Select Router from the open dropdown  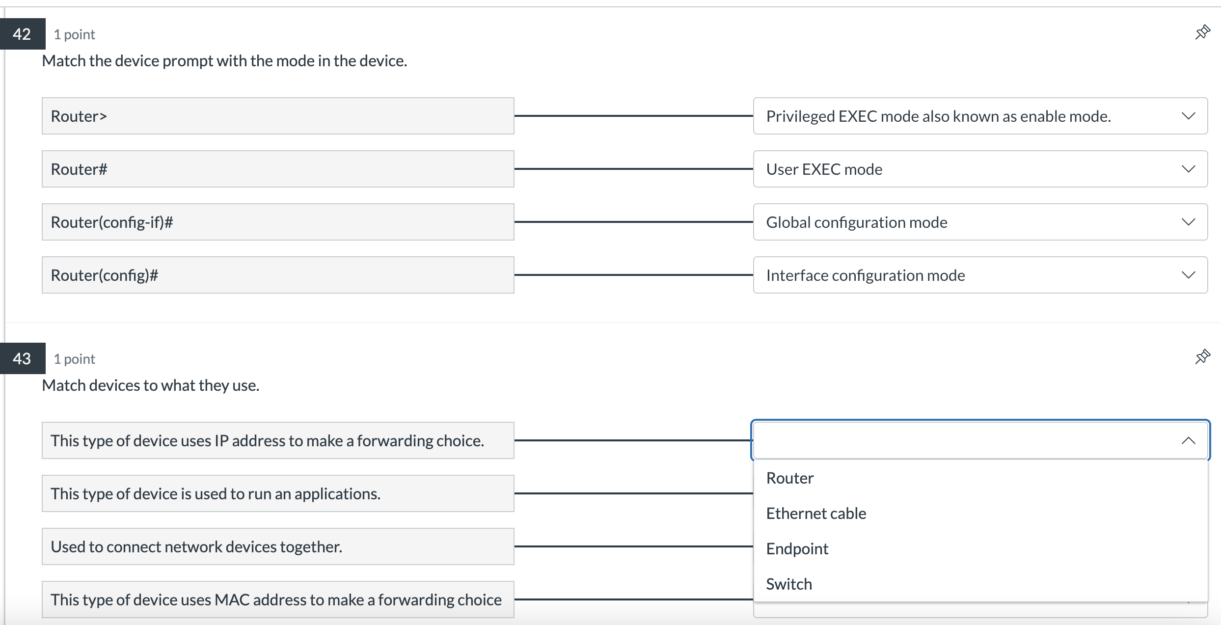pyautogui.click(x=789, y=477)
